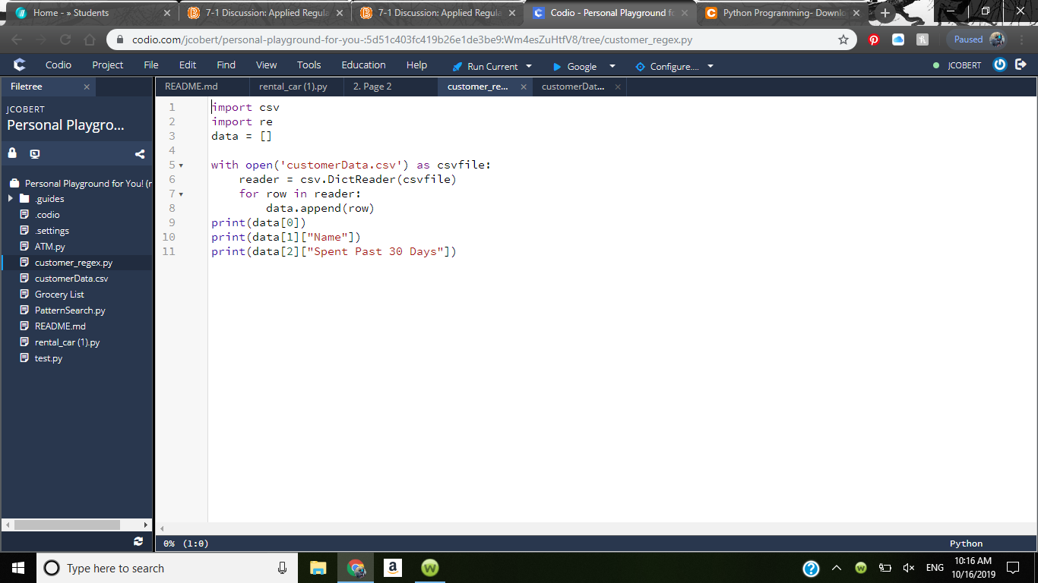Click the Chrome home button
1038x583 pixels.
(x=90, y=39)
